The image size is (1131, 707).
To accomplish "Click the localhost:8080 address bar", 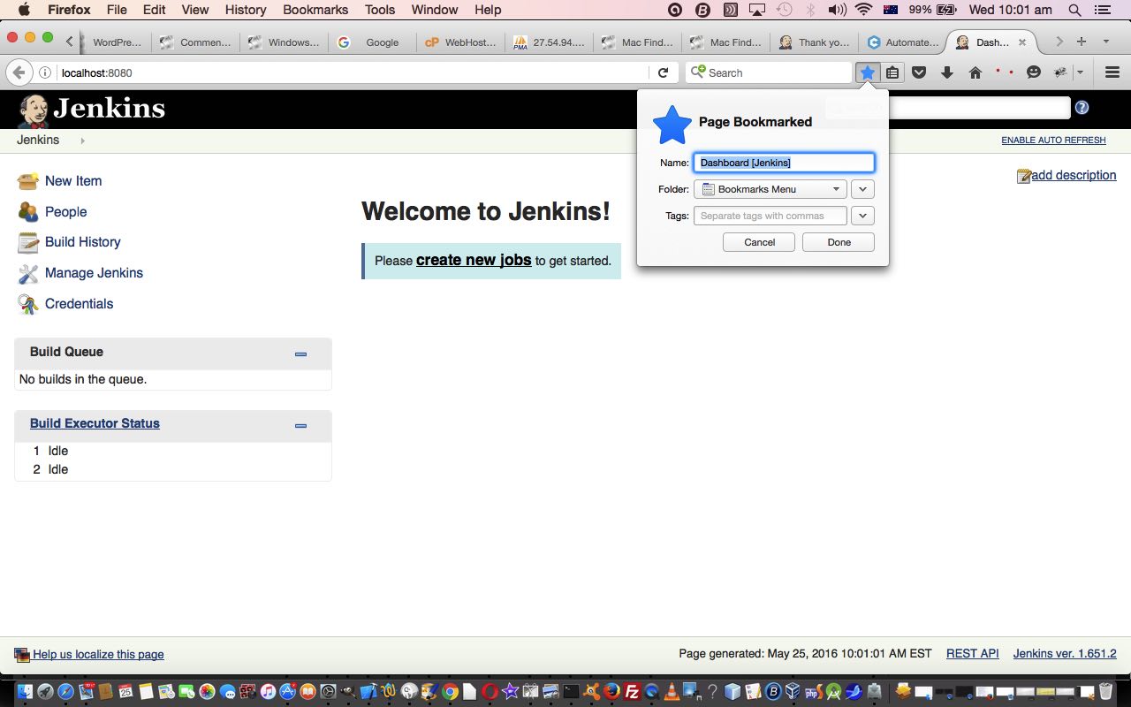I will [353, 72].
